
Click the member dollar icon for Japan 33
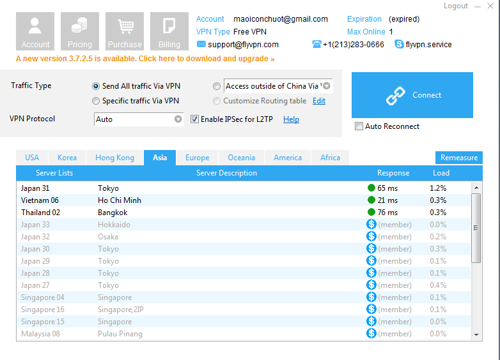(371, 225)
